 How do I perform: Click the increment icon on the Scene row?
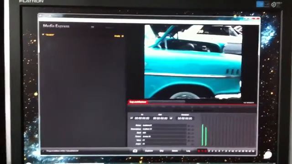click(x=188, y=137)
